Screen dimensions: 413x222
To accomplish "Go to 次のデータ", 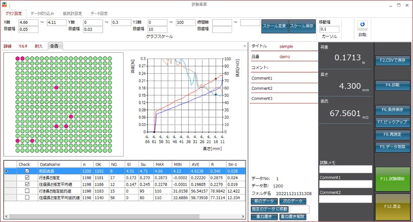I will coord(293,201).
